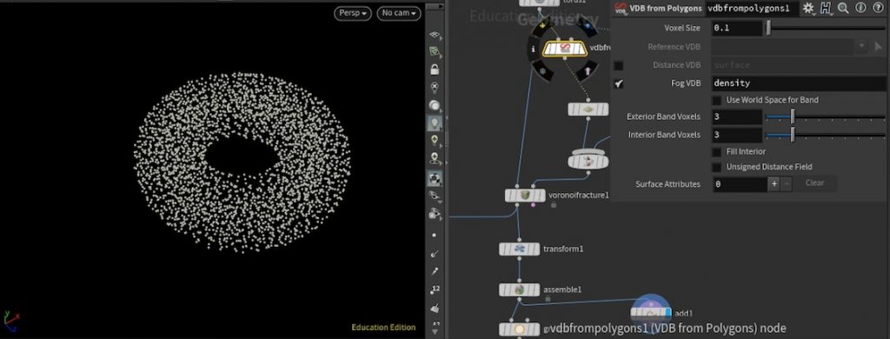Open the Persp viewport dropdown
This screenshot has width=890, height=339.
[x=353, y=13]
